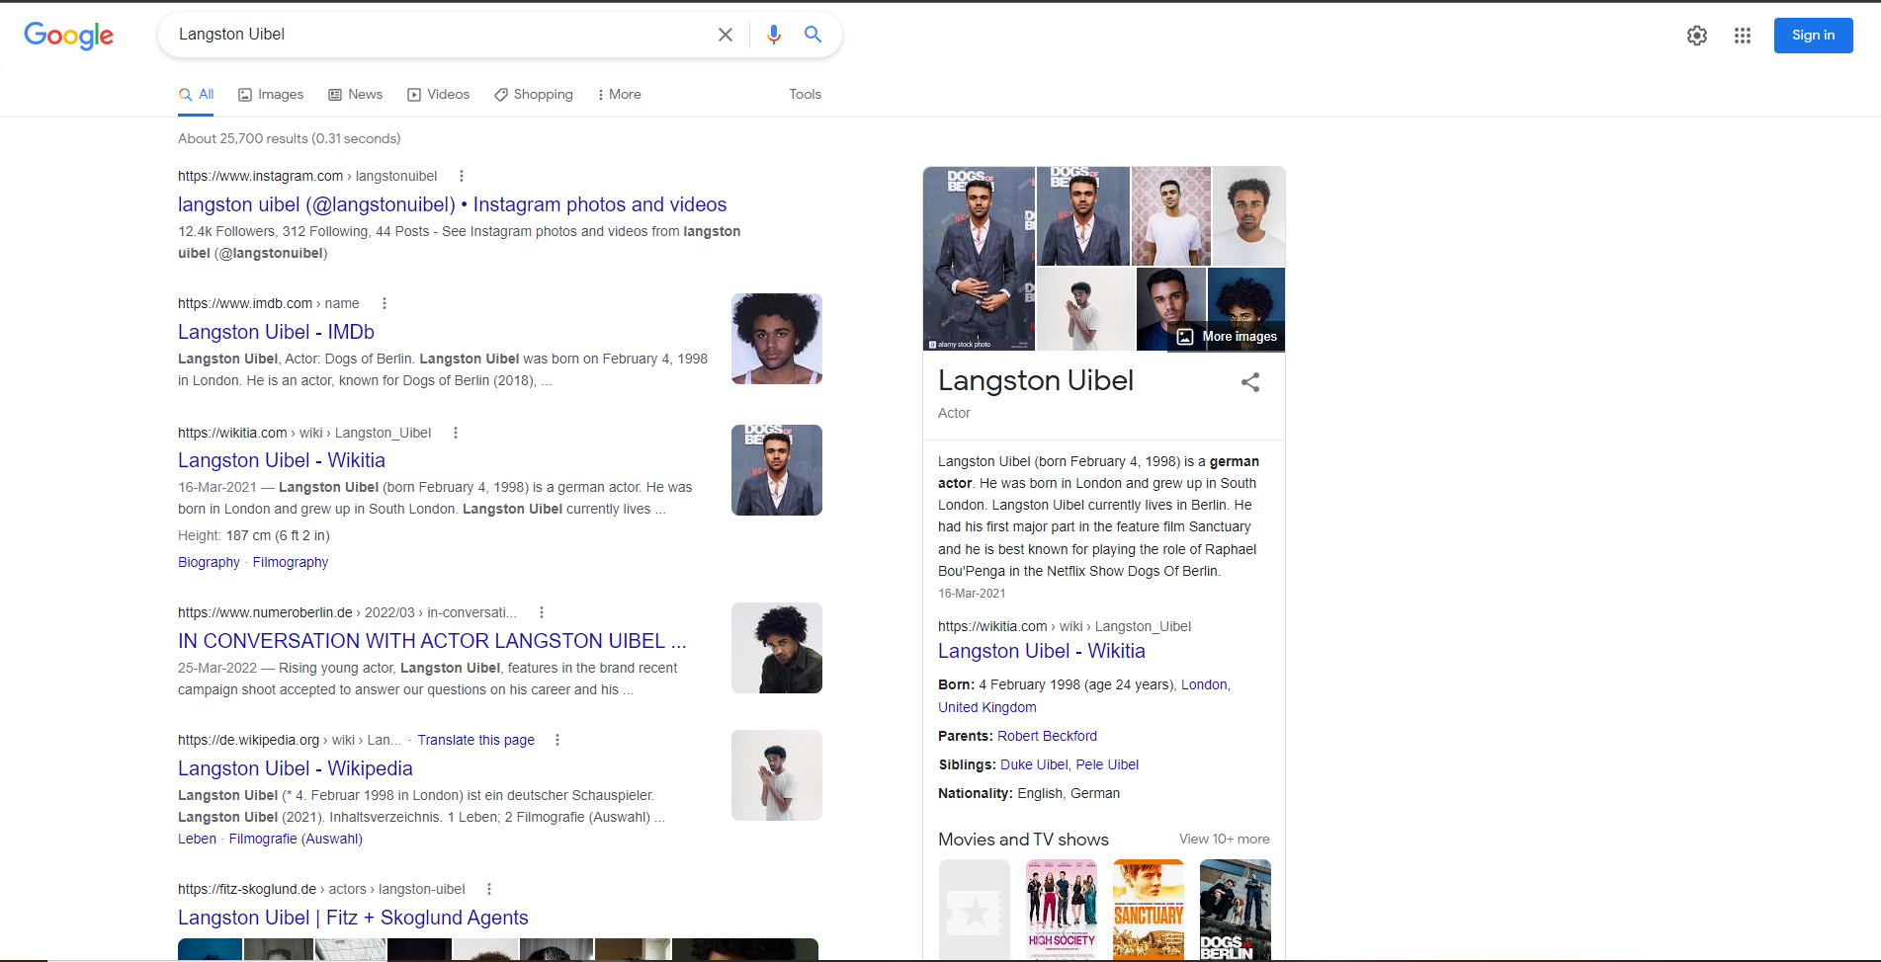Viewport: 1881px width, 962px height.
Task: Share the Langston Uibel knowledge panel
Action: pos(1250,382)
